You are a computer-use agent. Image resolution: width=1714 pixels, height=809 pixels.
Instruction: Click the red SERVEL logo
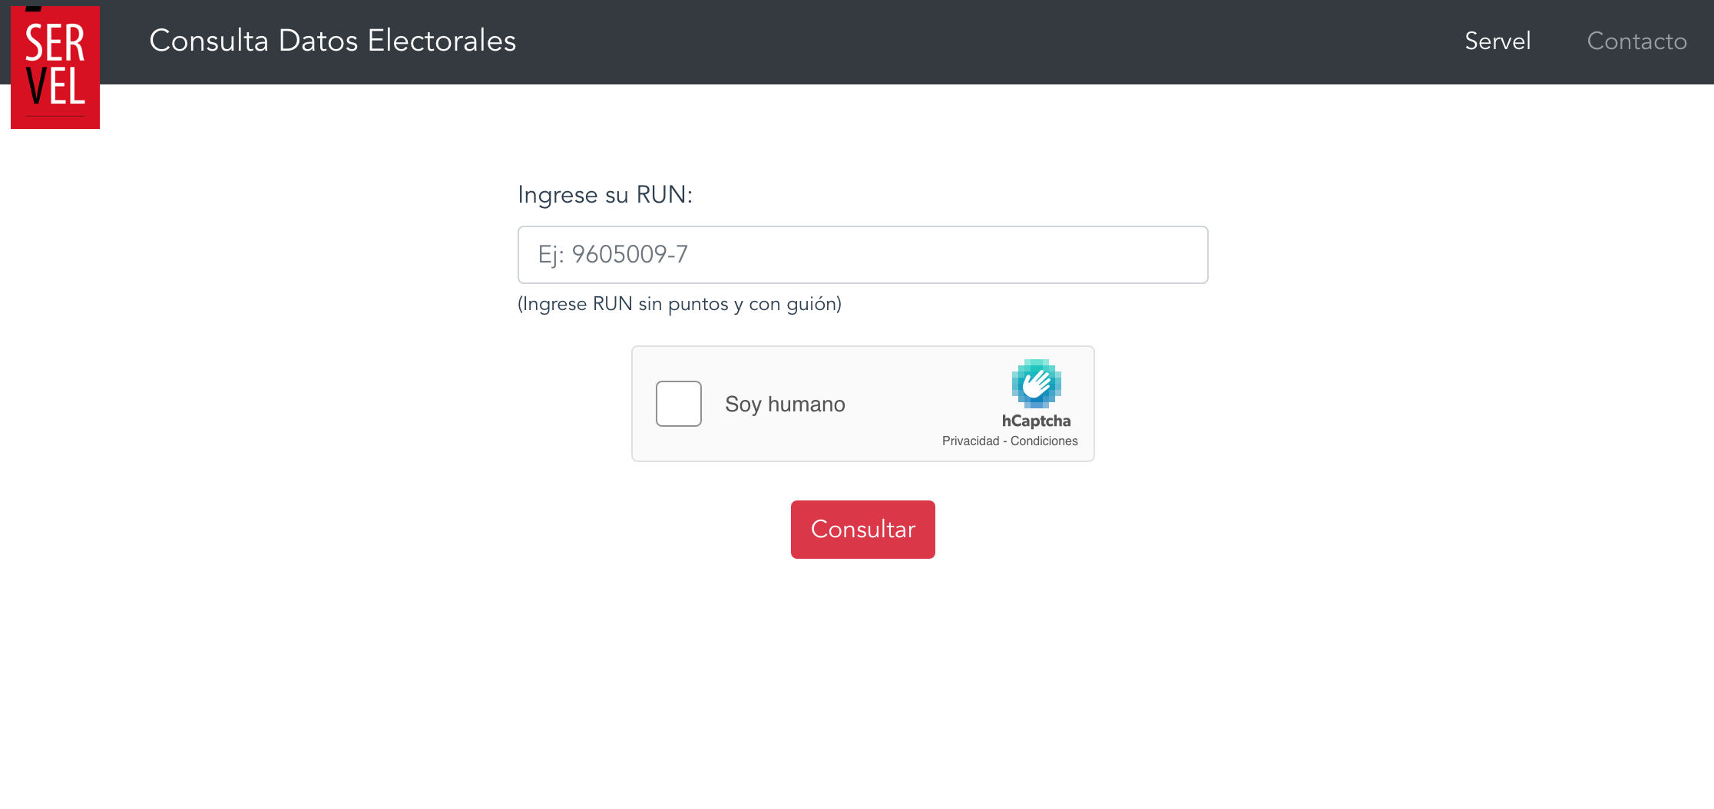point(55,68)
